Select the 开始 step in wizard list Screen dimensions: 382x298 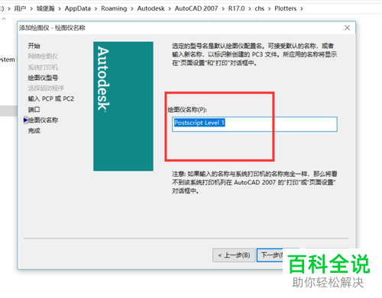pyautogui.click(x=34, y=46)
